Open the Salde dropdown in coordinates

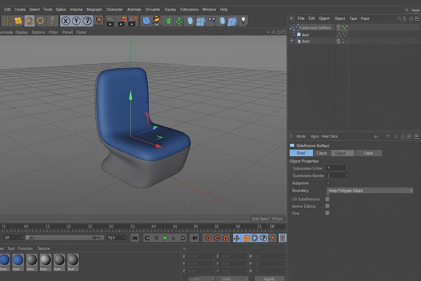click(x=232, y=279)
